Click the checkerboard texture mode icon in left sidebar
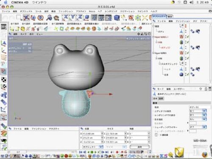Viewport: 212px width, 159px height. (x=4, y=80)
